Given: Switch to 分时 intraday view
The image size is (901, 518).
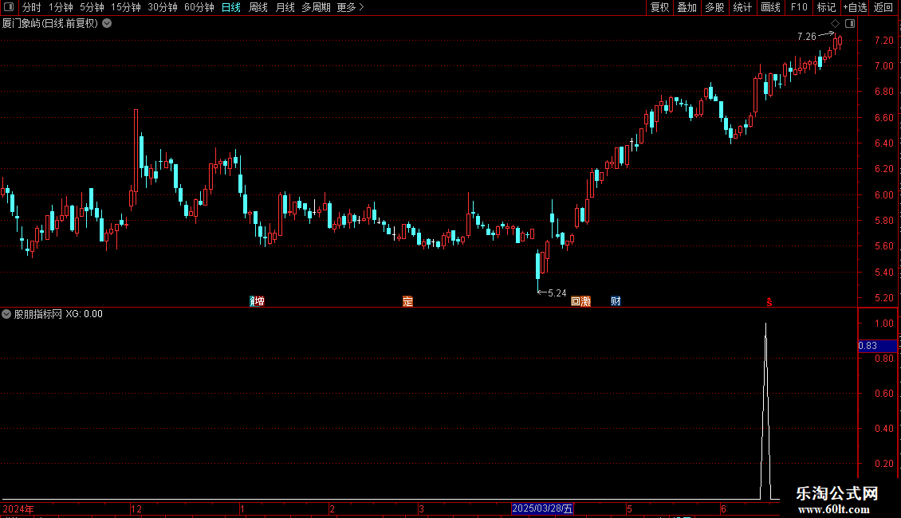Looking at the screenshot, I should click(x=31, y=7).
